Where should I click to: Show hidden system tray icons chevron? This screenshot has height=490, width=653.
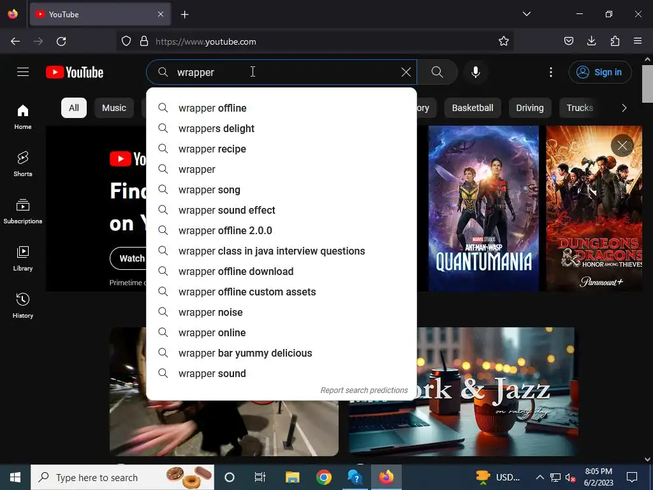539,477
